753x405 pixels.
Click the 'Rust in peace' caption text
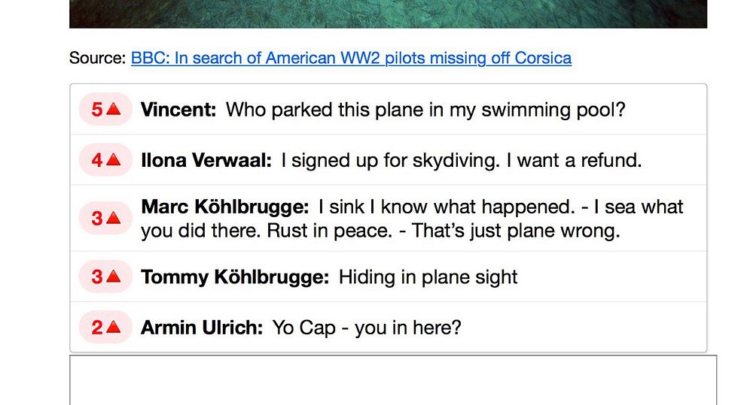click(x=329, y=231)
